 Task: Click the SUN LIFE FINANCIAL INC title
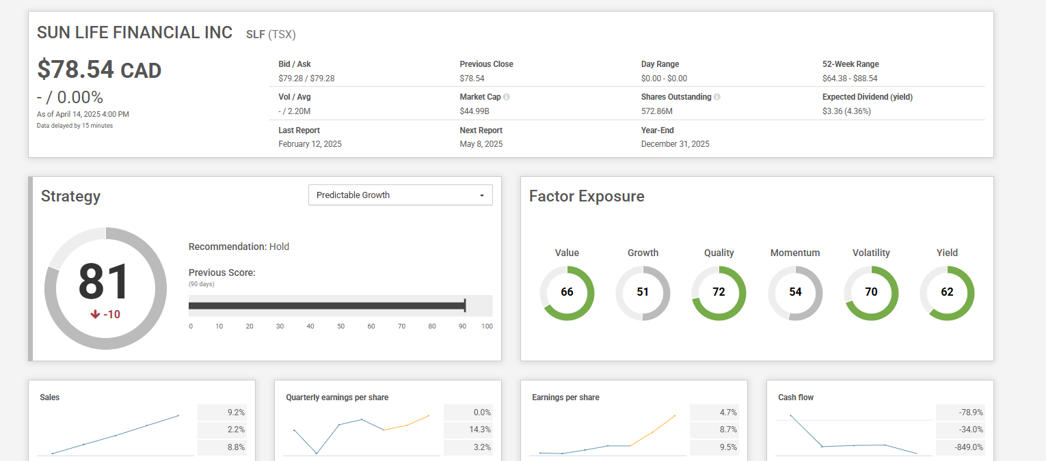(135, 32)
